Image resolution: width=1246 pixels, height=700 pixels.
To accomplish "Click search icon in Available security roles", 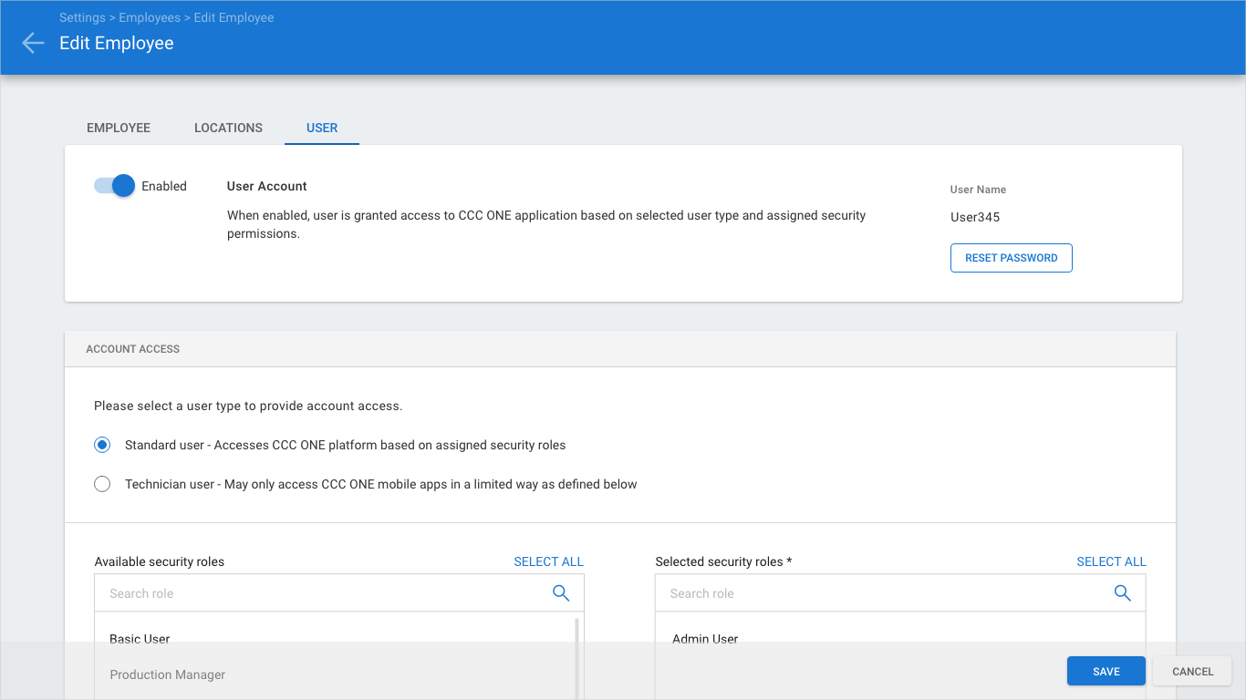I will point(561,593).
